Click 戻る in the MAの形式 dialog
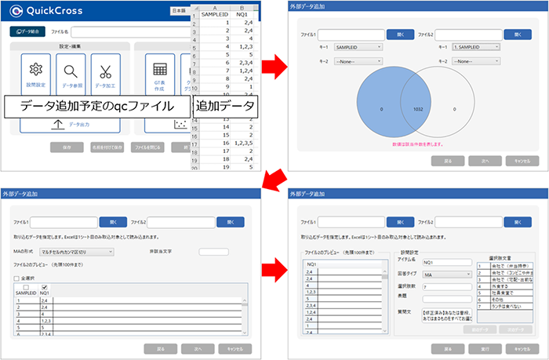The width and height of the screenshot is (549, 360). point(160,349)
